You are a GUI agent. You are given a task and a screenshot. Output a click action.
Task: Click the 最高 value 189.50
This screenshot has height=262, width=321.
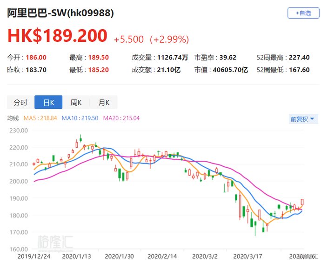pos(99,58)
